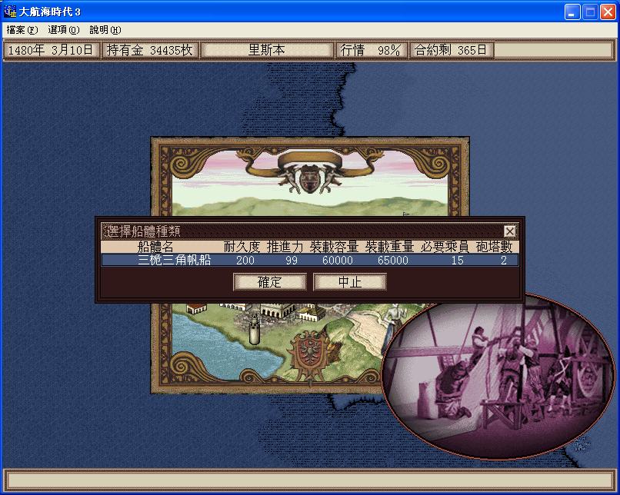The image size is (620, 495).
Task: Open the 說明(H) menu
Action: [x=105, y=30]
